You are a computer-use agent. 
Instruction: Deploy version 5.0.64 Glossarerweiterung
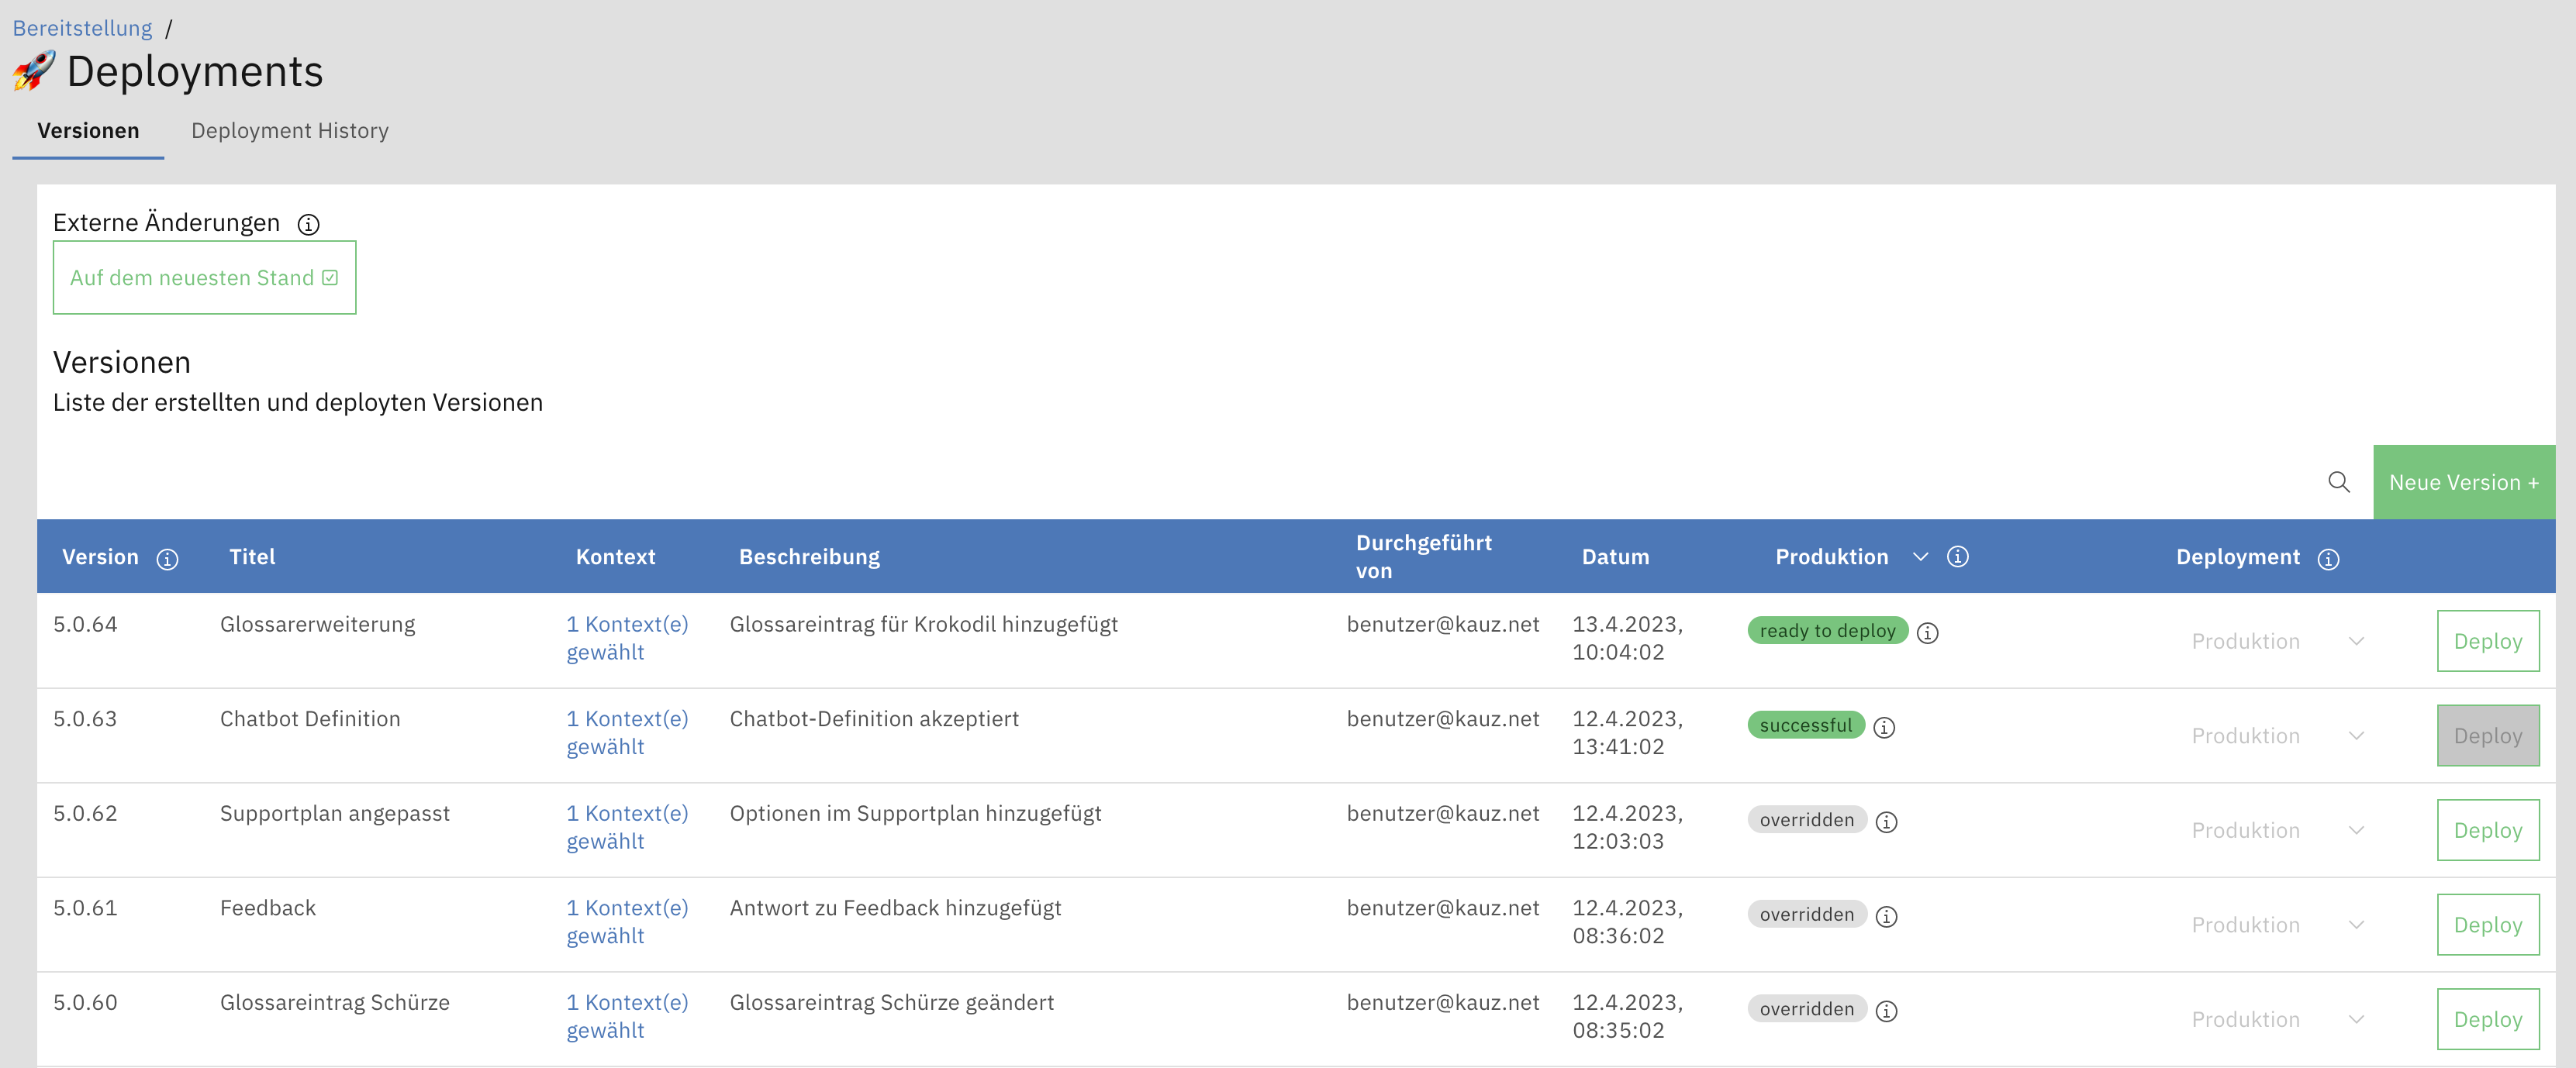(x=2487, y=642)
